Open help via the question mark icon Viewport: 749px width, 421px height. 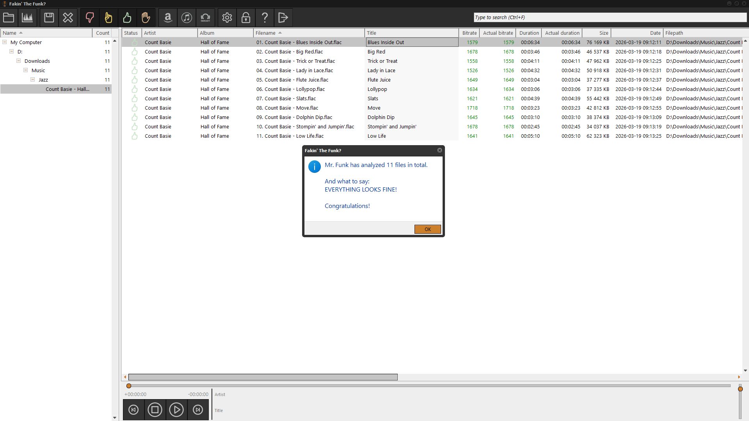(265, 18)
